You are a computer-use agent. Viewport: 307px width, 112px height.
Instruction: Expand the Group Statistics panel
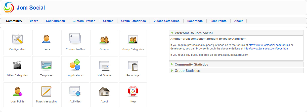[236, 71]
